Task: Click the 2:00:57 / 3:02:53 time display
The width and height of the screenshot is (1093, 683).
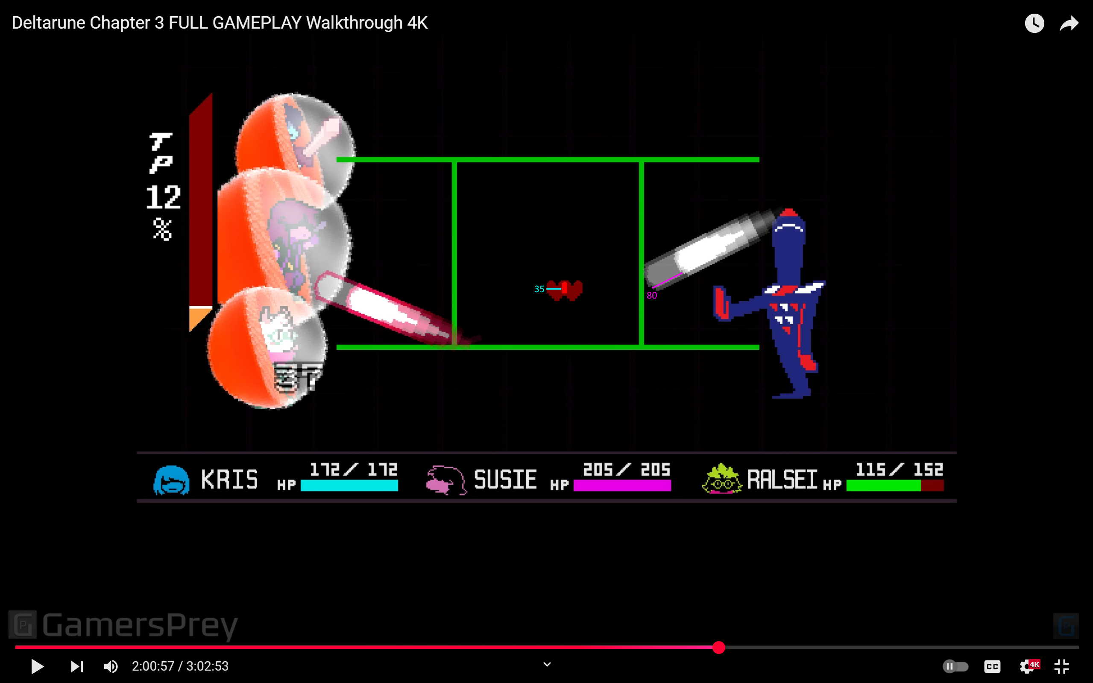Action: tap(180, 666)
